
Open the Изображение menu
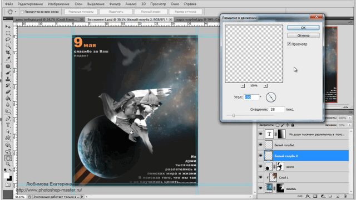click(58, 4)
